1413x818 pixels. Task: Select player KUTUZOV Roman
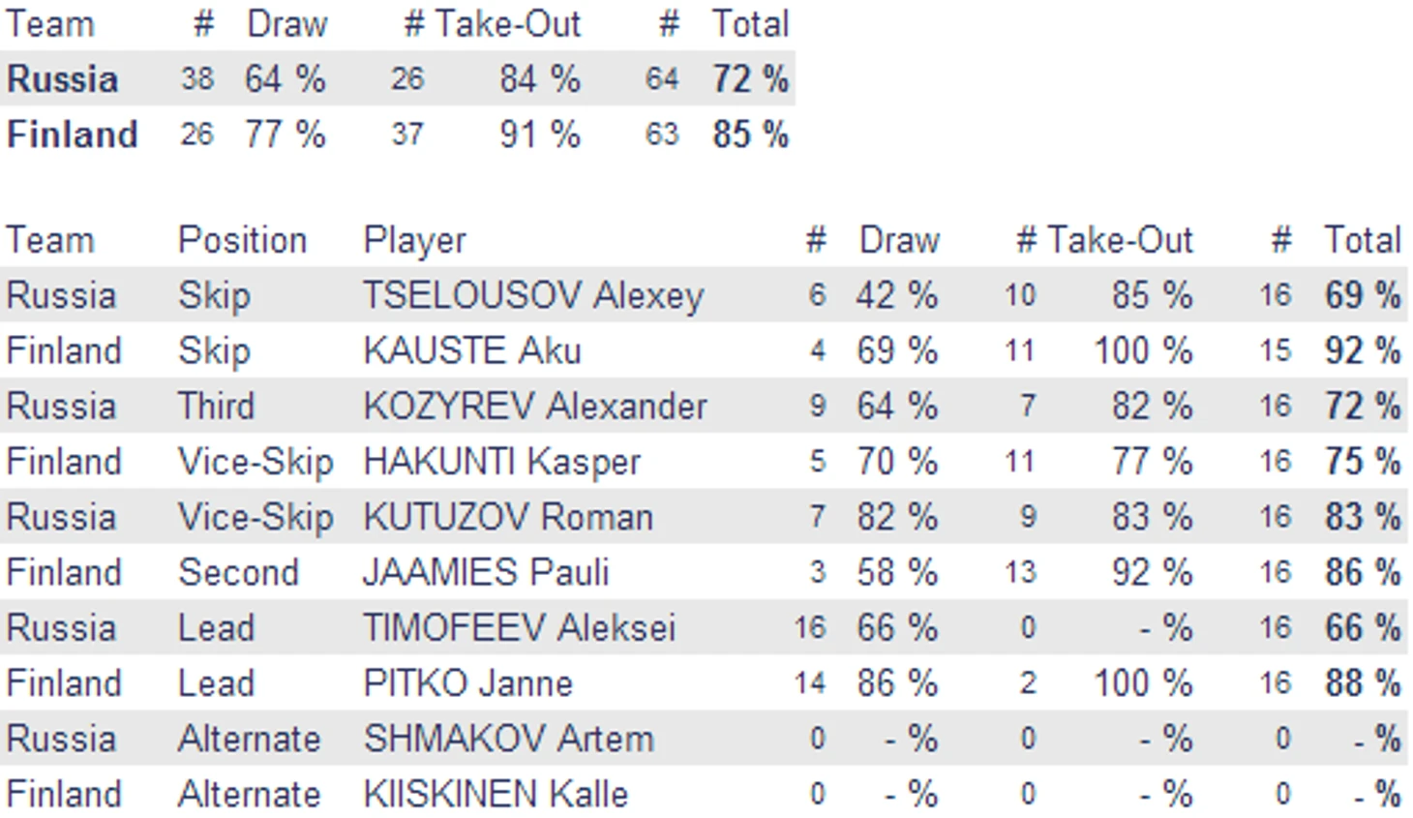508,517
